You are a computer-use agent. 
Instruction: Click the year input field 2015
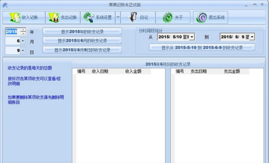[13, 31]
